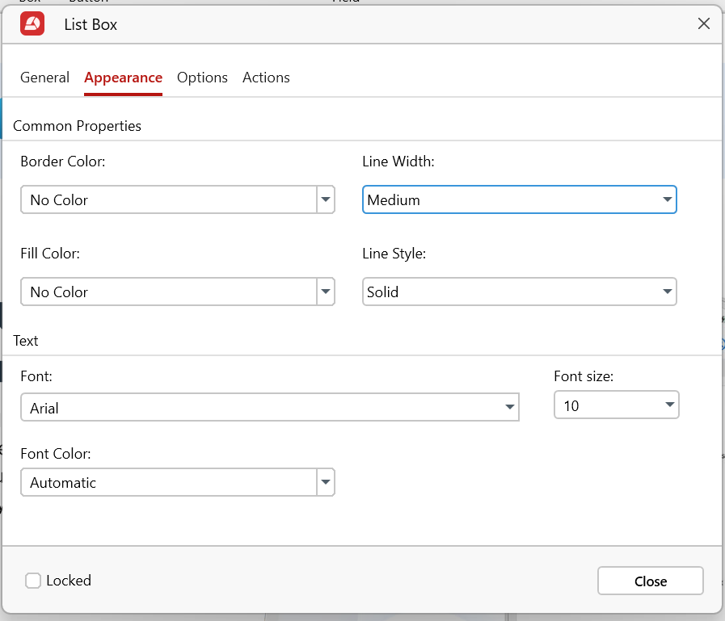Enable the Locked checkbox
725x621 pixels.
(33, 581)
